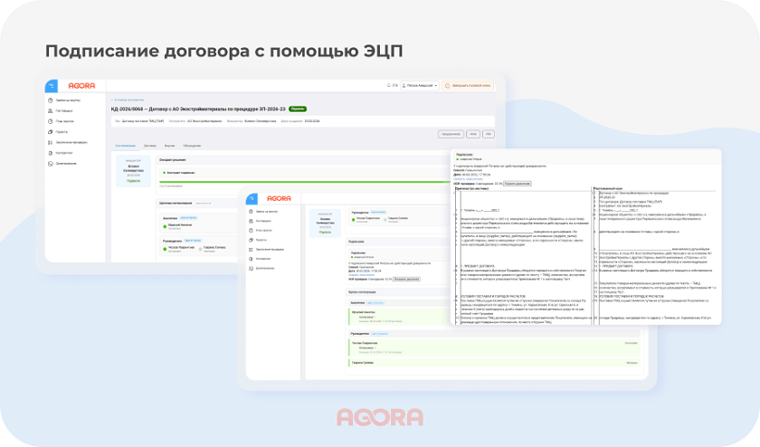
Task: Open purchase requests icon in front window sidebar
Action: (x=252, y=212)
